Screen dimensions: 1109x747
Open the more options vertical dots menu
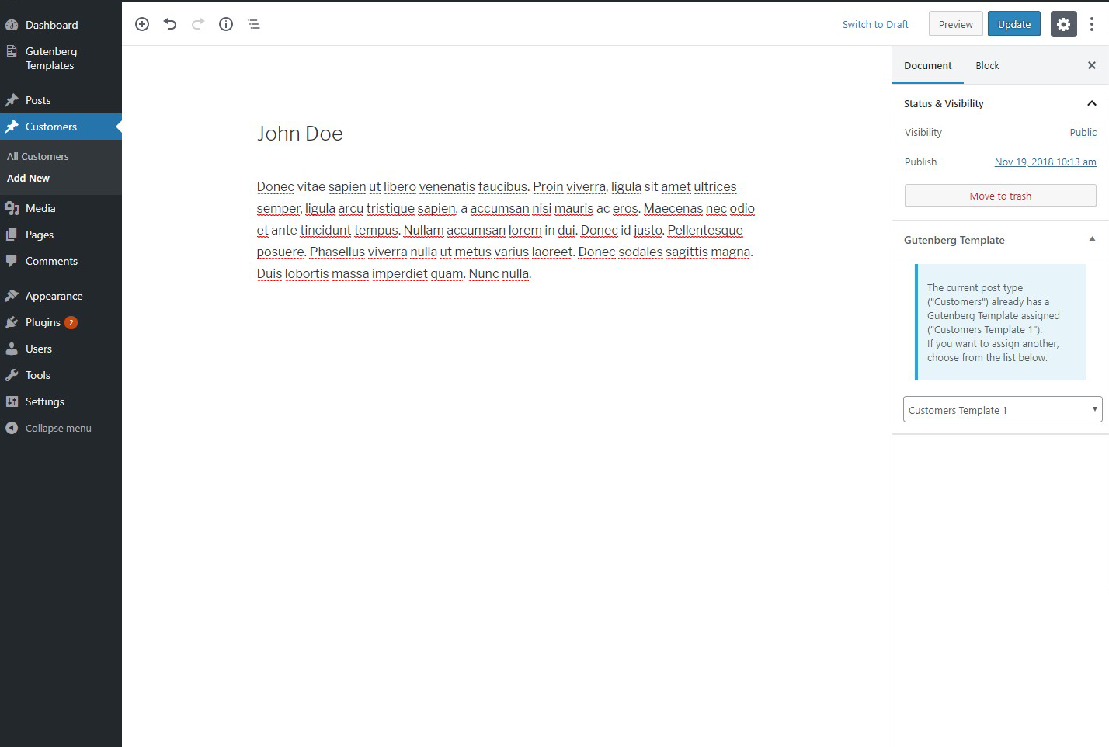1092,24
